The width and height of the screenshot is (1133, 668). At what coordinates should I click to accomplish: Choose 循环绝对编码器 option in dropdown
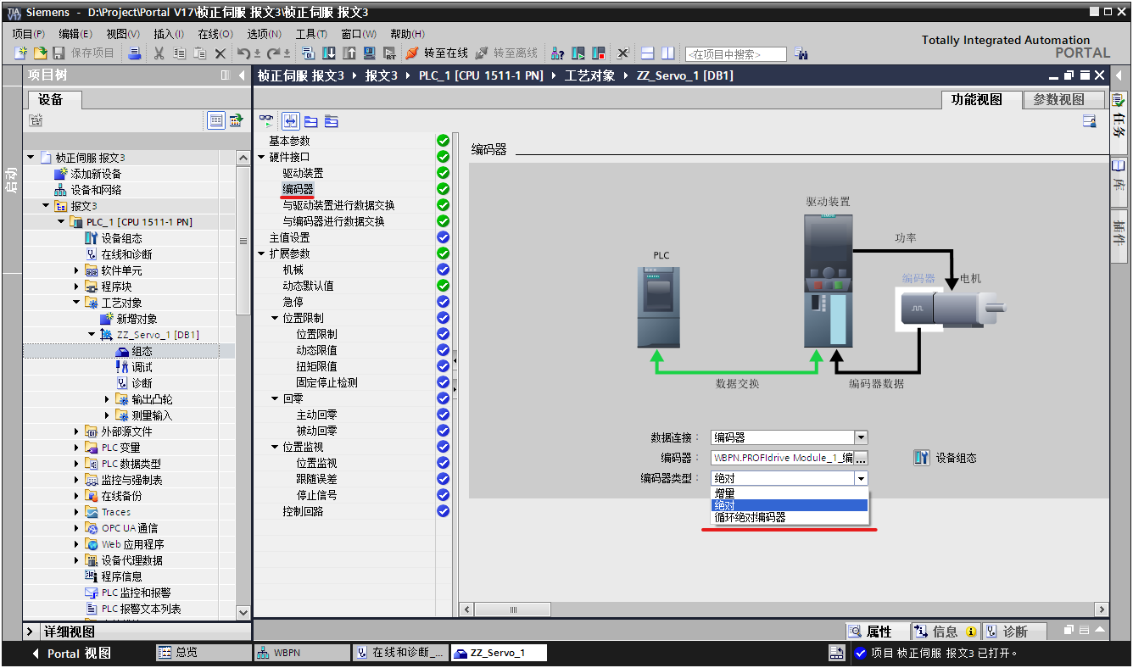(790, 517)
